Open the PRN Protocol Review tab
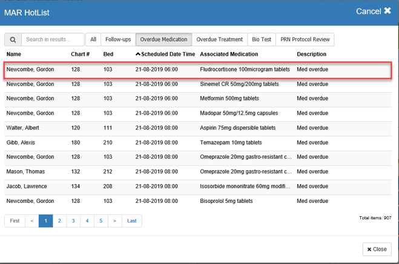Screen dimensions: 399x264 point(305,40)
